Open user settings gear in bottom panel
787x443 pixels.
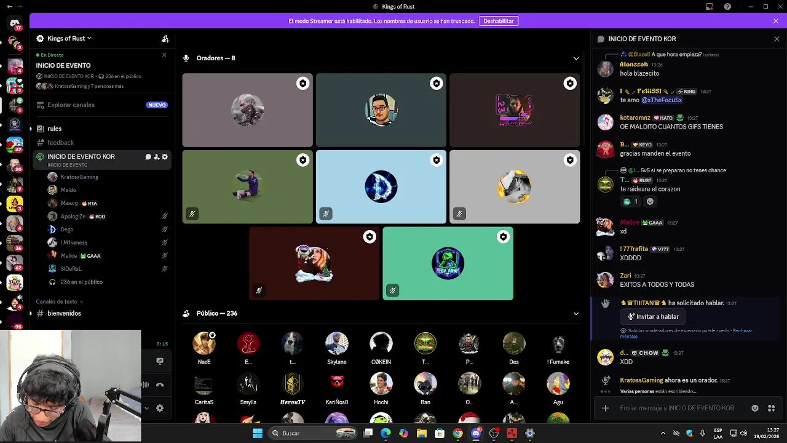pos(160,408)
